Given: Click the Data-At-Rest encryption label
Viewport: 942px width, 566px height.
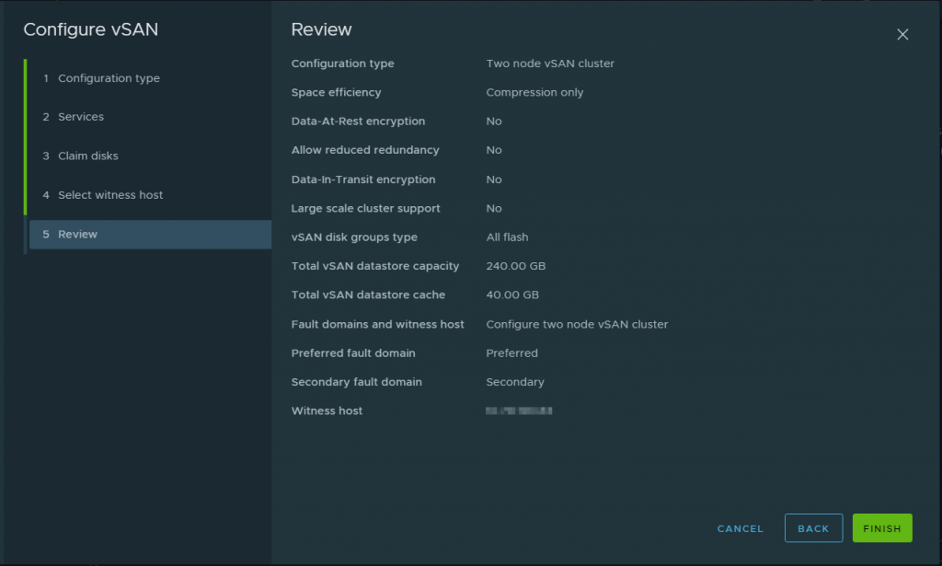Looking at the screenshot, I should click(358, 121).
